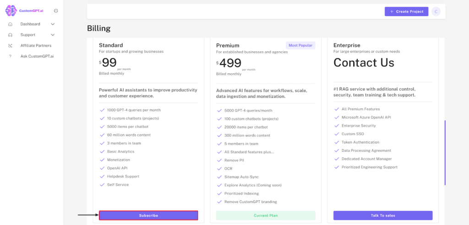Viewport: 469px width, 225px height.
Task: Click the sidebar collapse circle icon
Action: [x=56, y=11]
